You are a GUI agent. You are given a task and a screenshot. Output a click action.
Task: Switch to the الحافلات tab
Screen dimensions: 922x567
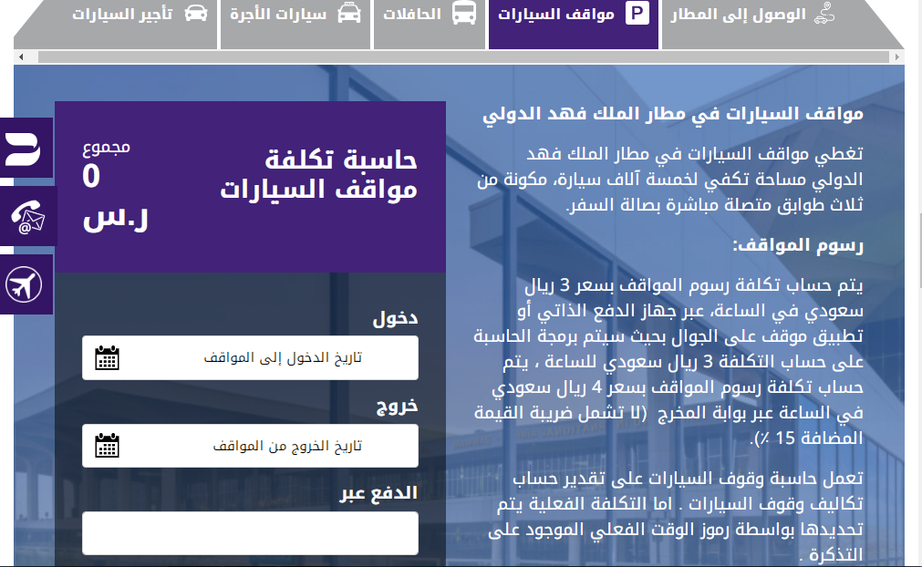click(430, 24)
